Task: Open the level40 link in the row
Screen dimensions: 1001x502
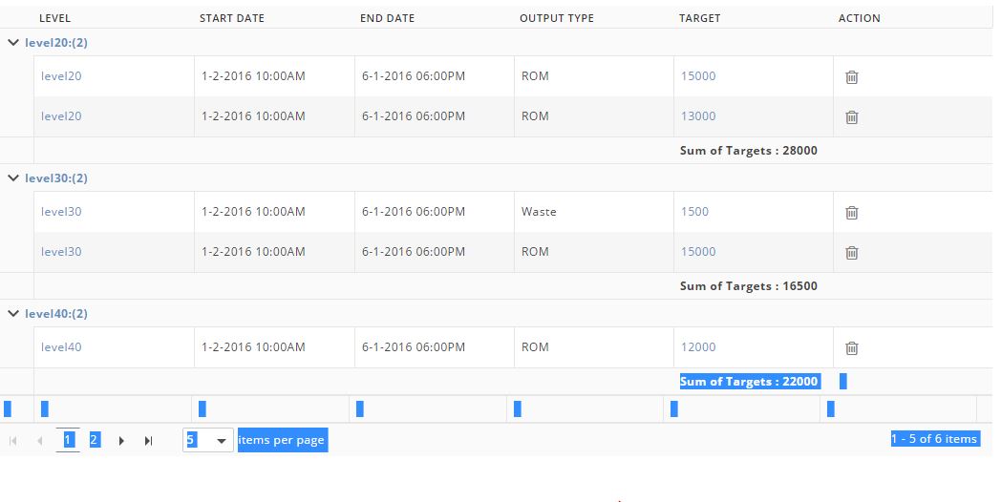Action: [x=61, y=347]
